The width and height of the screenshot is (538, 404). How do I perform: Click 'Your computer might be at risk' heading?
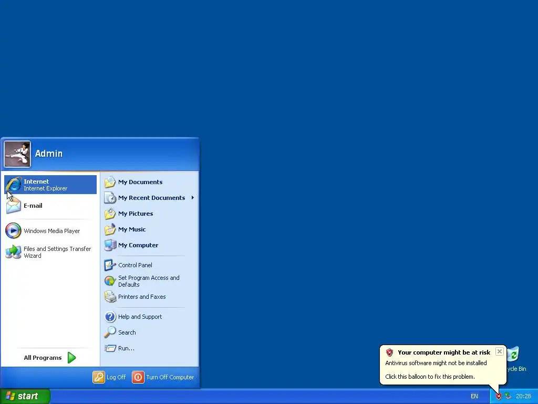[x=444, y=352]
